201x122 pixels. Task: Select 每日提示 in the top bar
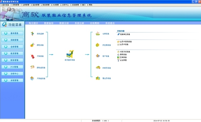tap(33, 23)
